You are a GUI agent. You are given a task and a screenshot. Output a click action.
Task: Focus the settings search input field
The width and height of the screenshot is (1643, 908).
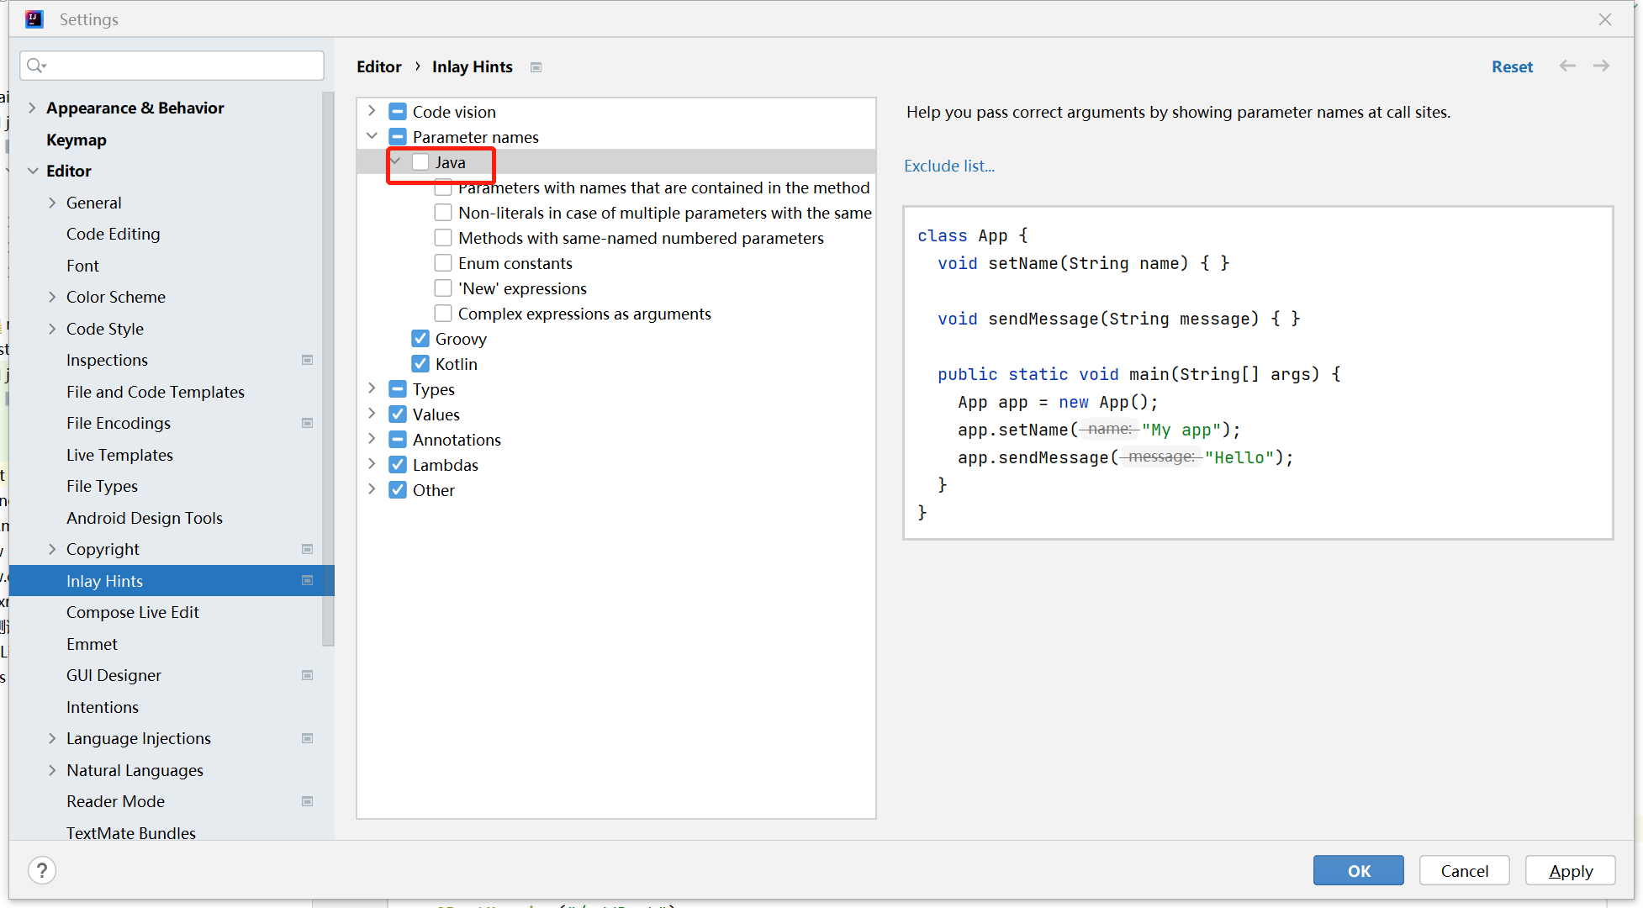tap(181, 66)
